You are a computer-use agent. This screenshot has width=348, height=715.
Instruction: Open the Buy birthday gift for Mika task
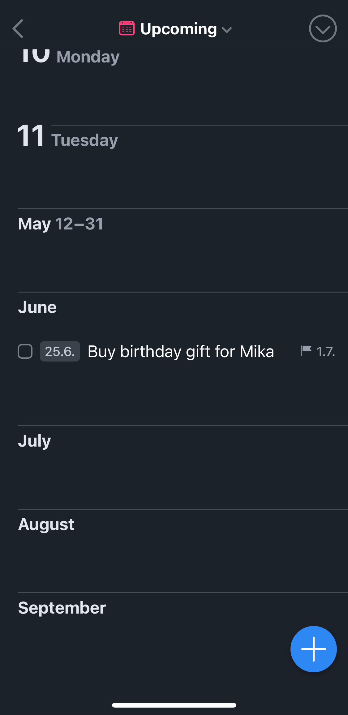click(x=181, y=351)
